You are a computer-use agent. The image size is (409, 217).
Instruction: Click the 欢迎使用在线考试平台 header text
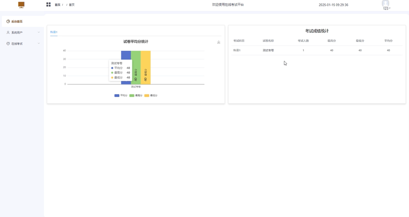click(x=228, y=5)
